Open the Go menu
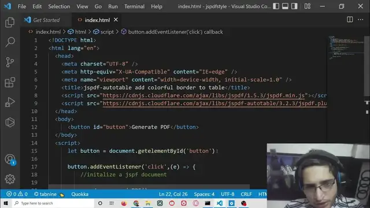Image resolution: width=370 pixels, height=208 pixels. (98, 6)
